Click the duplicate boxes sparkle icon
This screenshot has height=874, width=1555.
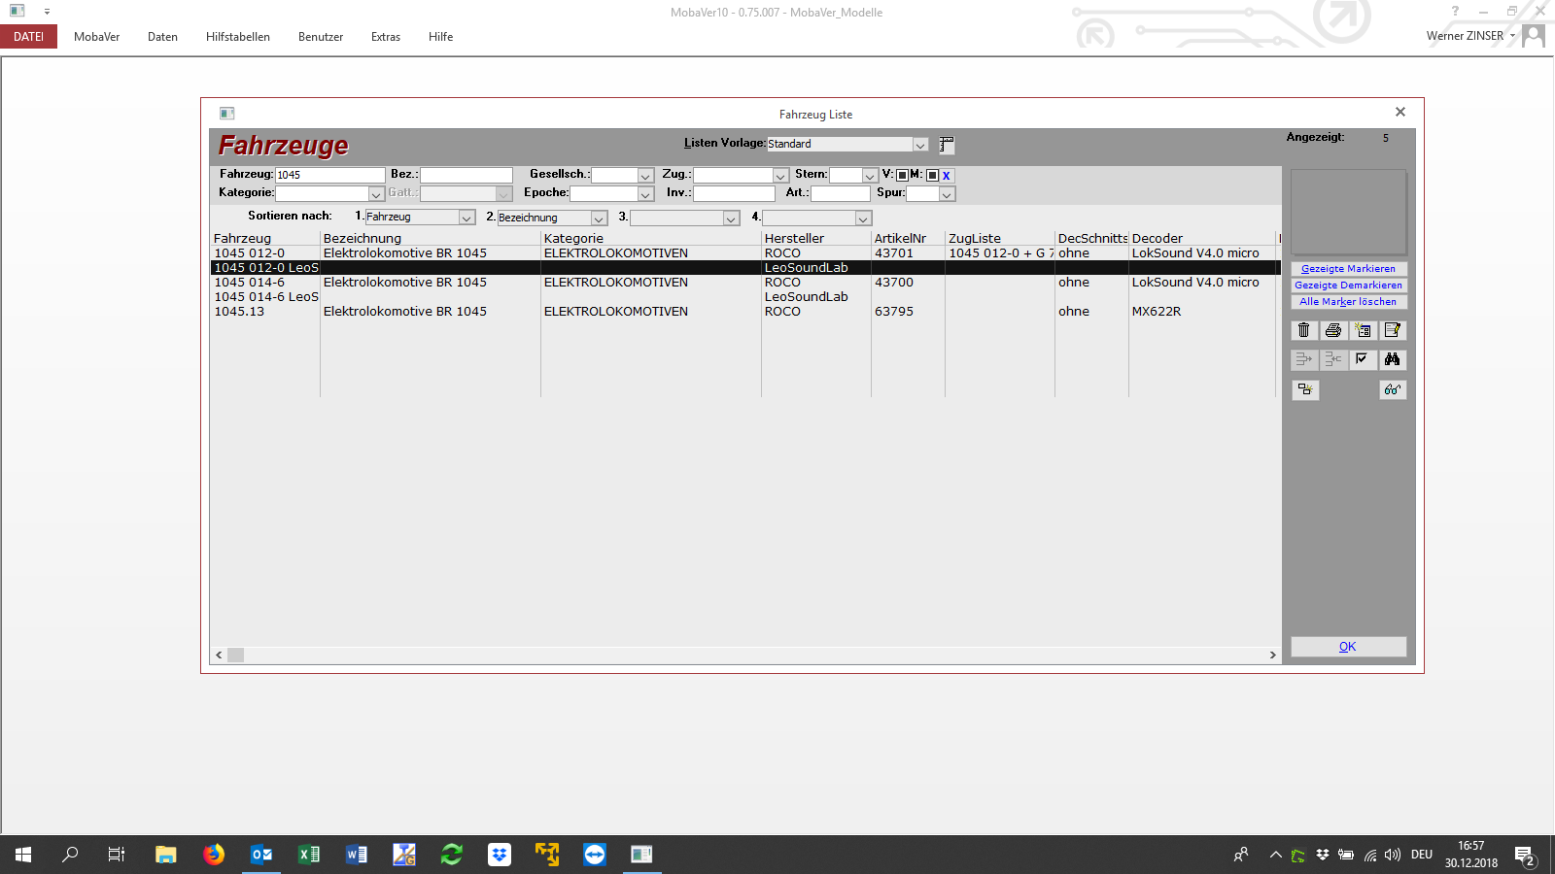point(1305,389)
